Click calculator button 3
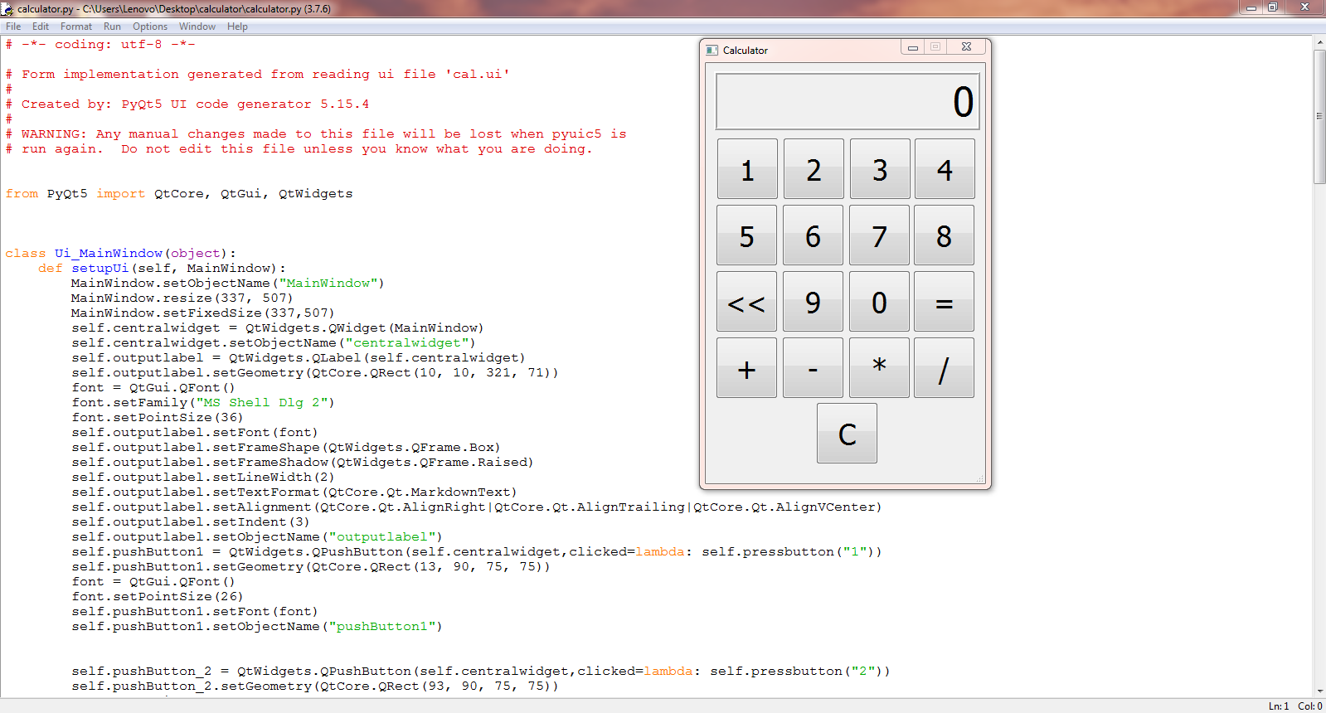 point(880,169)
